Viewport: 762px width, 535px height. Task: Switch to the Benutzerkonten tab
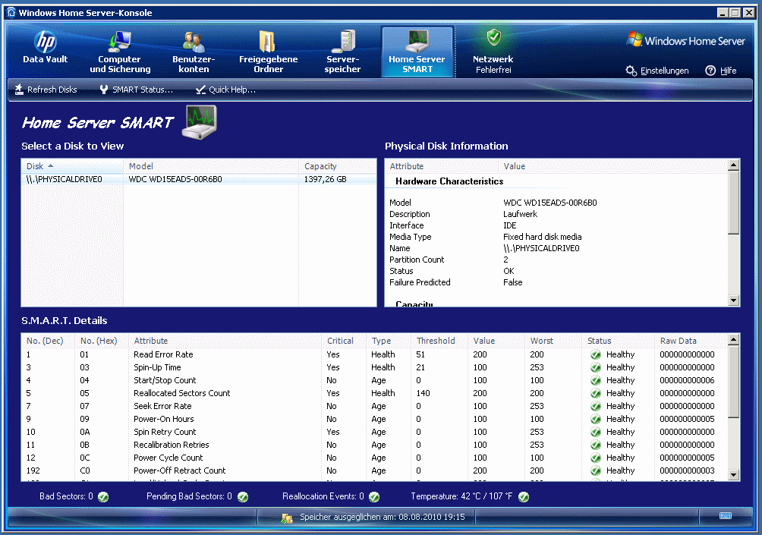(x=194, y=51)
